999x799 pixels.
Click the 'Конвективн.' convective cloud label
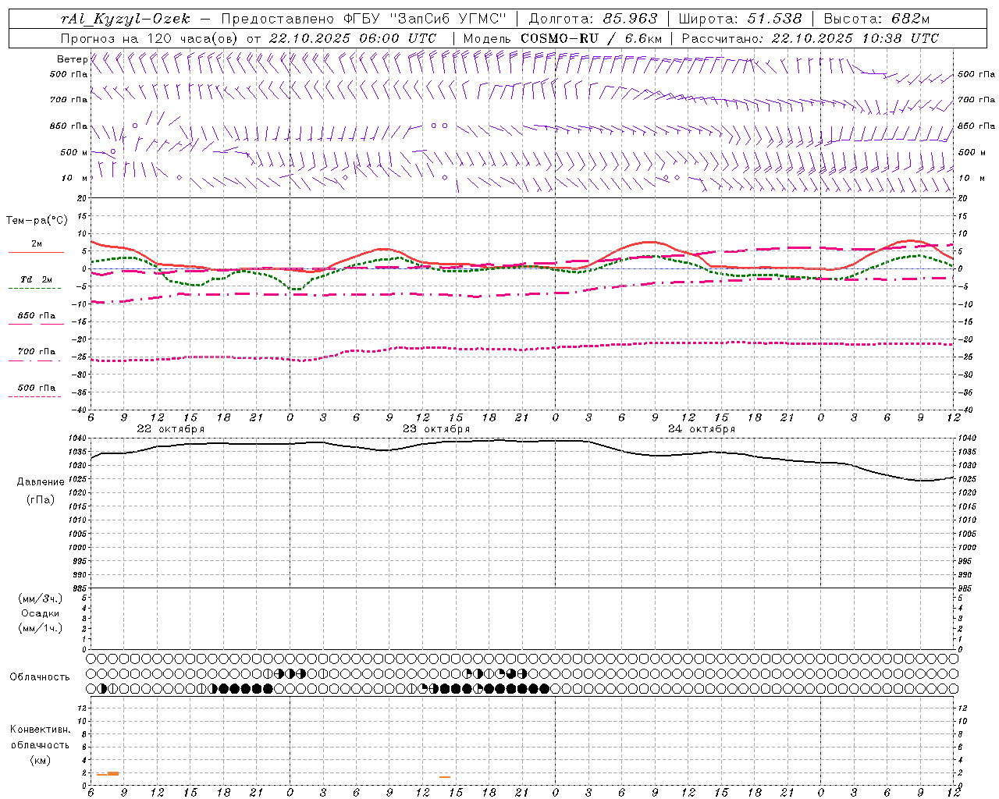click(x=40, y=730)
